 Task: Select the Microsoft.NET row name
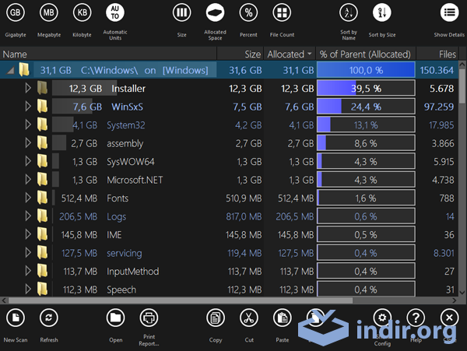pyautogui.click(x=135, y=180)
